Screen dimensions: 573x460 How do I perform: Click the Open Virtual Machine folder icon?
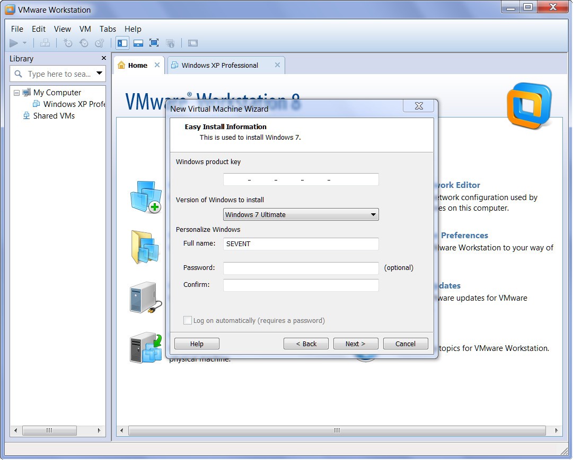pos(145,247)
